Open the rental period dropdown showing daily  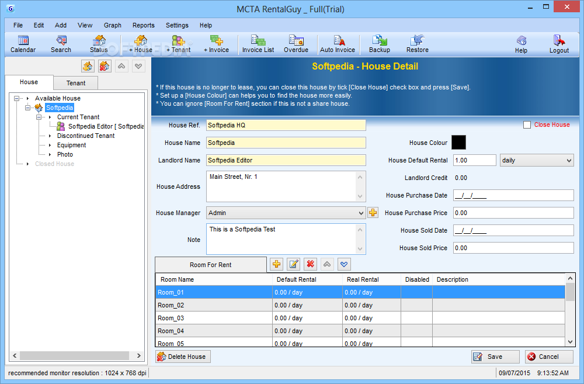537,160
